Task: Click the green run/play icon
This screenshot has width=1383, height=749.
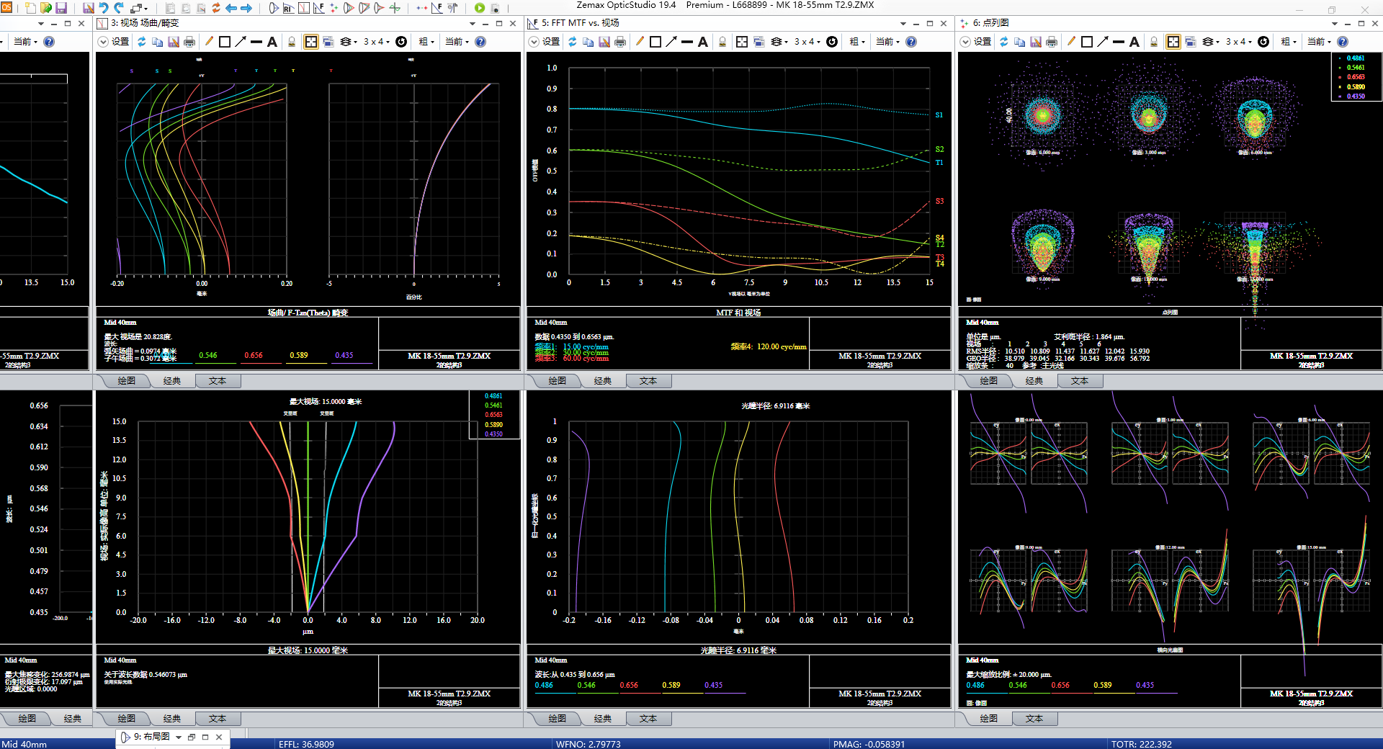Action: (x=480, y=8)
